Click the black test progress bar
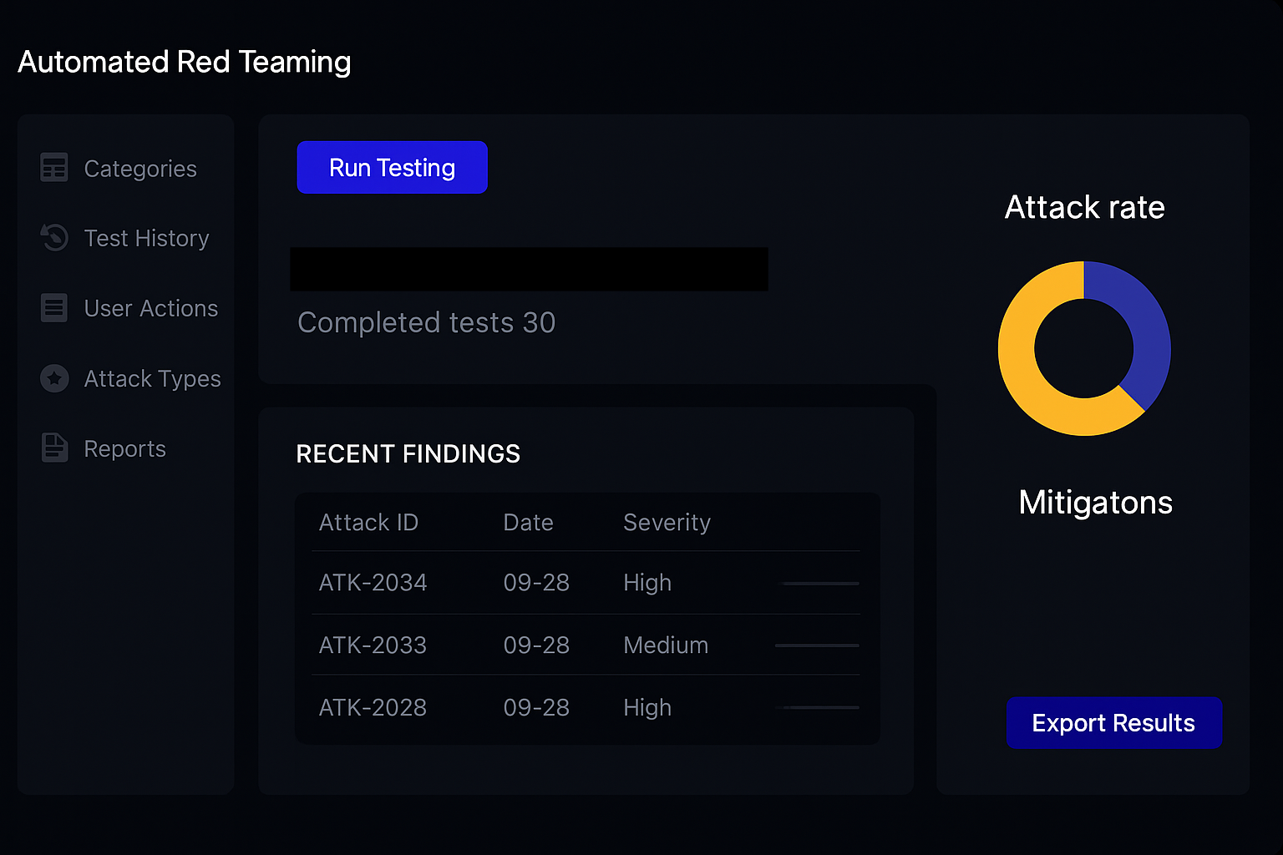This screenshot has height=855, width=1283. [529, 269]
